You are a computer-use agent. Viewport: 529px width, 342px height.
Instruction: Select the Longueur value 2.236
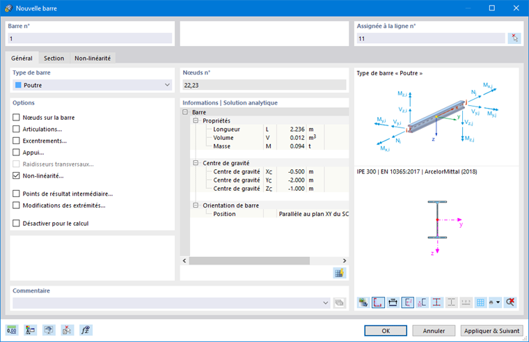(297, 130)
